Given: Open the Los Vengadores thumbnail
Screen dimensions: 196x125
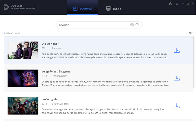Looking at the screenshot, I should coord(23,106).
